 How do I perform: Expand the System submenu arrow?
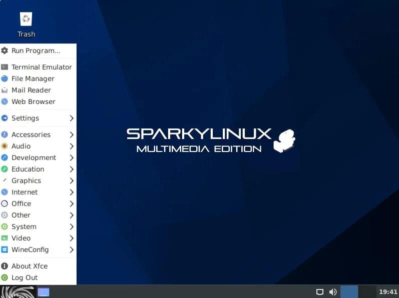72,226
